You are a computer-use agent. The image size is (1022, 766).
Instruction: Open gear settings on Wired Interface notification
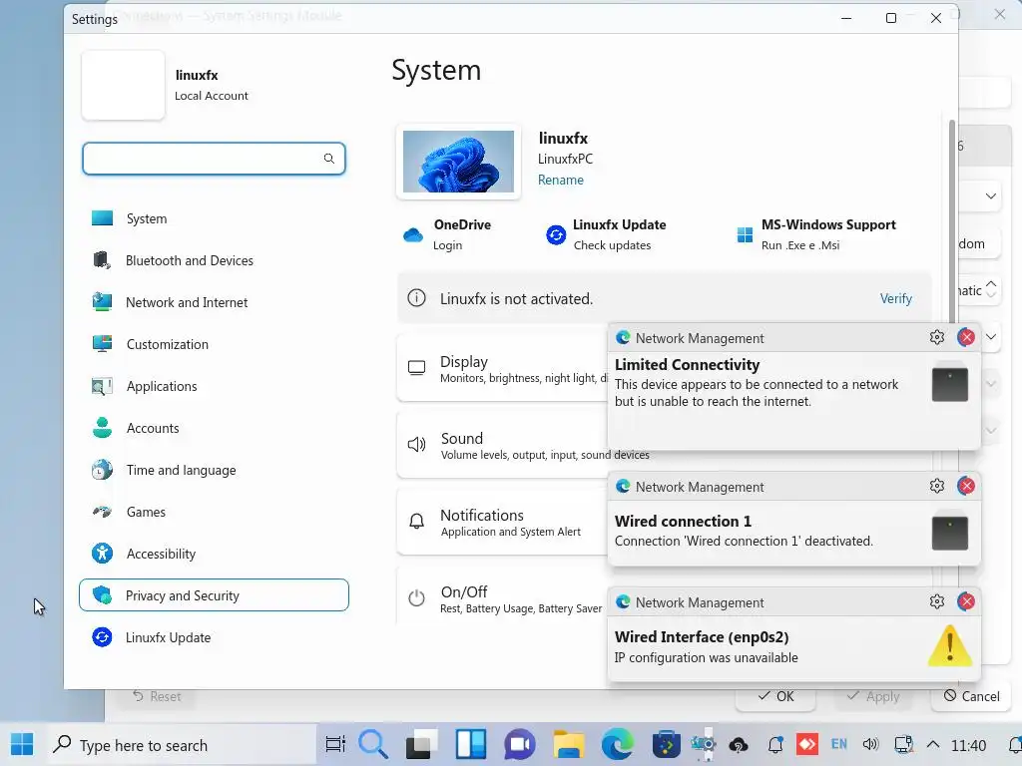click(x=936, y=601)
